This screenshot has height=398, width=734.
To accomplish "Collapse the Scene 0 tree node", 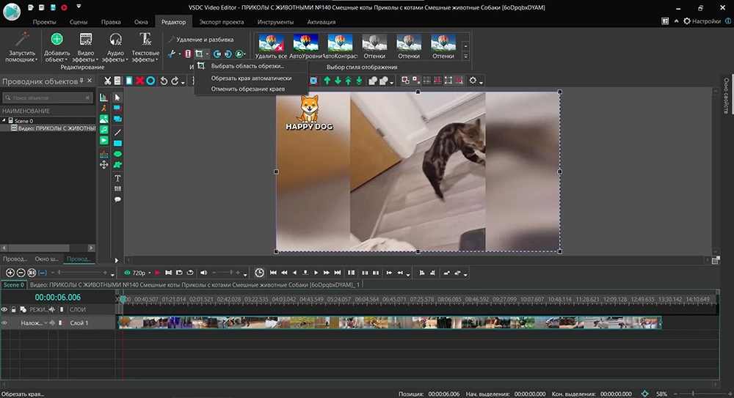I will 4,120.
